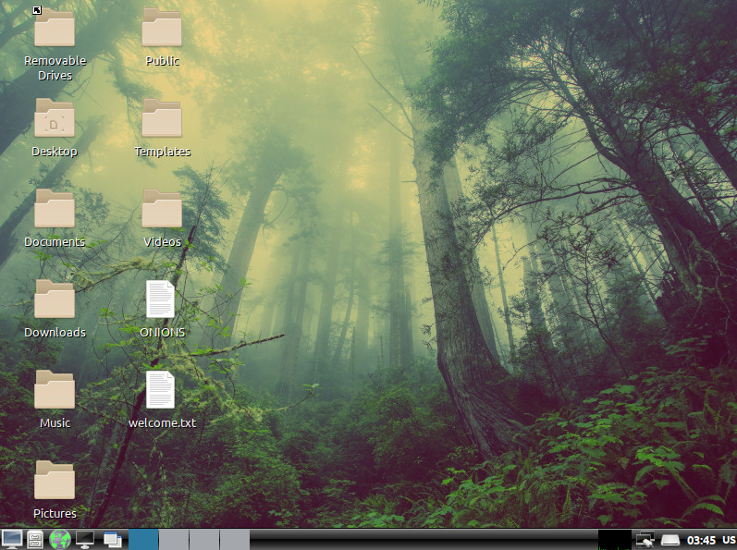The image size is (737, 550).
Task: Open the terminal monitor icon in taskbar
Action: pyautogui.click(x=85, y=539)
